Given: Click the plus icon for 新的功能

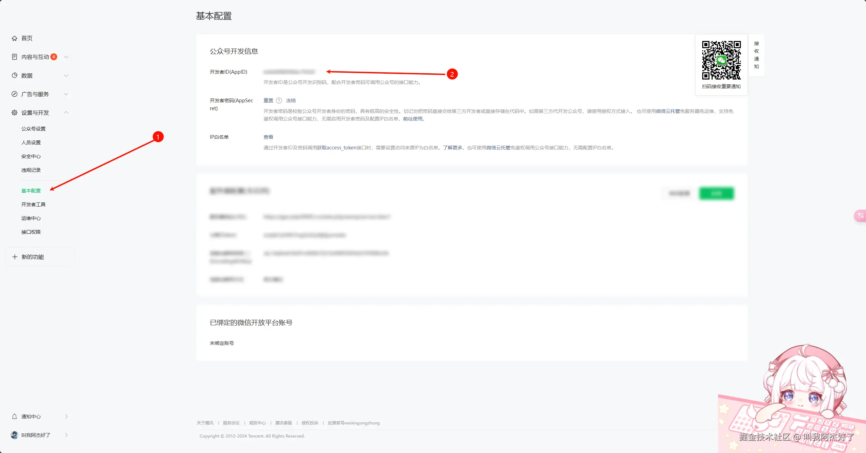Looking at the screenshot, I should coord(15,257).
